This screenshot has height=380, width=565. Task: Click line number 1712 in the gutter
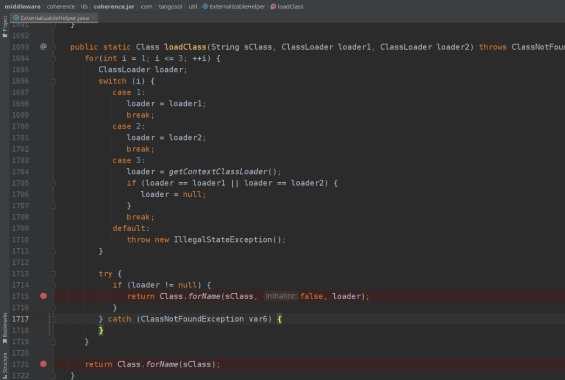pyautogui.click(x=20, y=262)
